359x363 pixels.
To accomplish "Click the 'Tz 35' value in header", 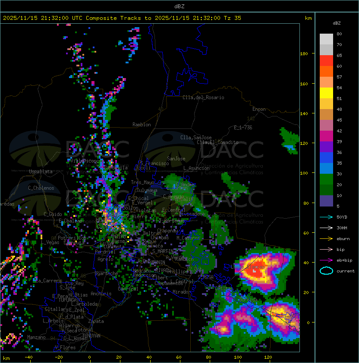I will pos(233,18).
